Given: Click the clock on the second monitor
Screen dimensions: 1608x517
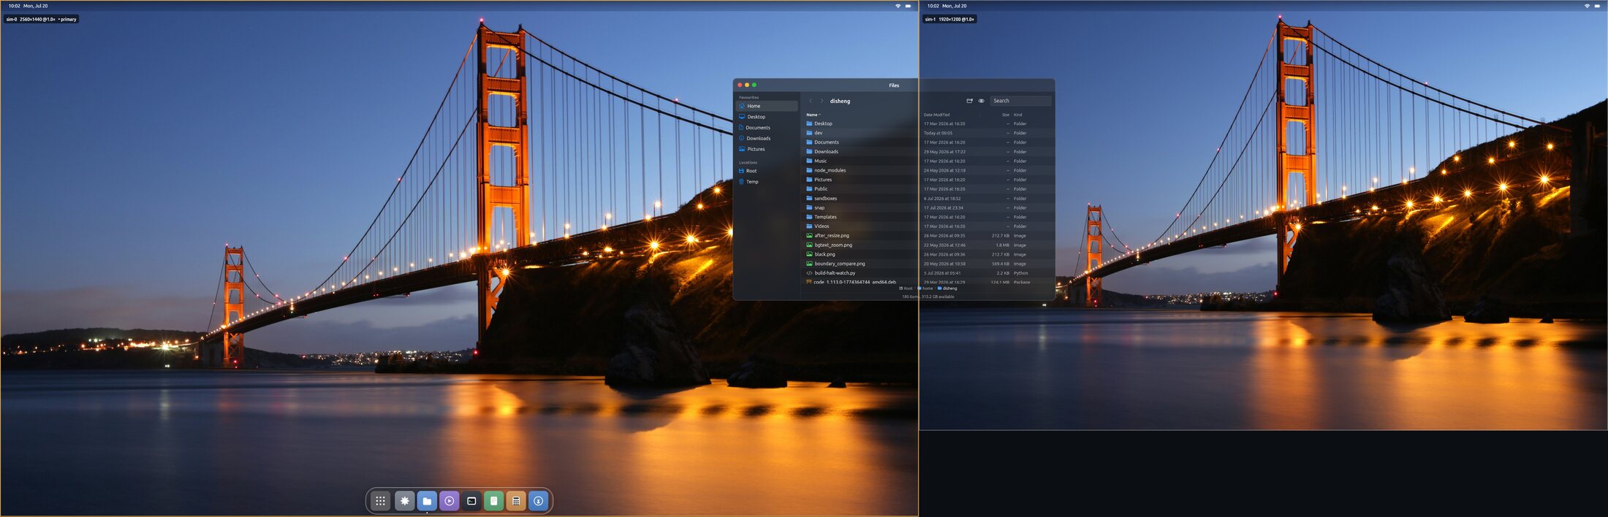Looking at the screenshot, I should tap(947, 6).
